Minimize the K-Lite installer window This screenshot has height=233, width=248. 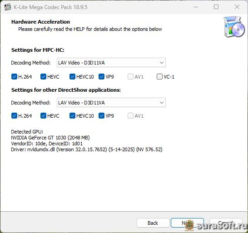pyautogui.click(x=196, y=7)
